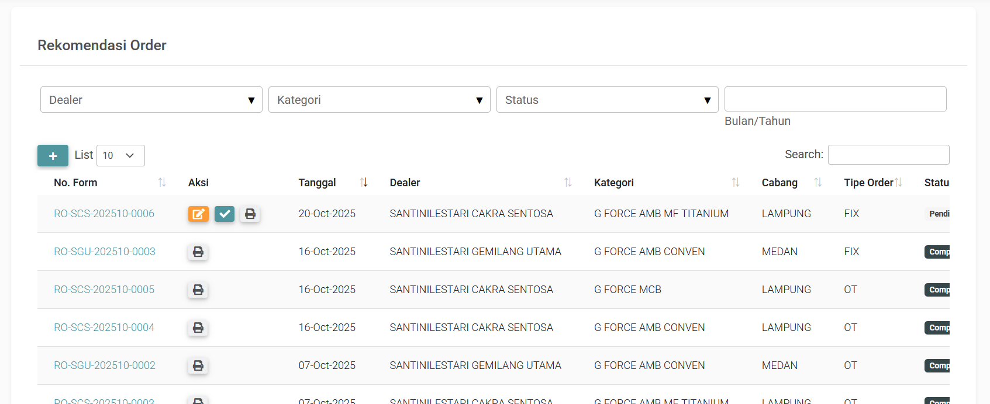Viewport: 990px width, 404px height.
Task: Click printer icon for RO-SCS-202510-0005
Action: click(x=198, y=290)
